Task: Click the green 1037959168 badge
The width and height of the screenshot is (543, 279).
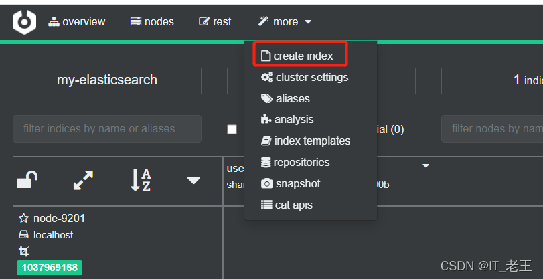Action: [50, 268]
